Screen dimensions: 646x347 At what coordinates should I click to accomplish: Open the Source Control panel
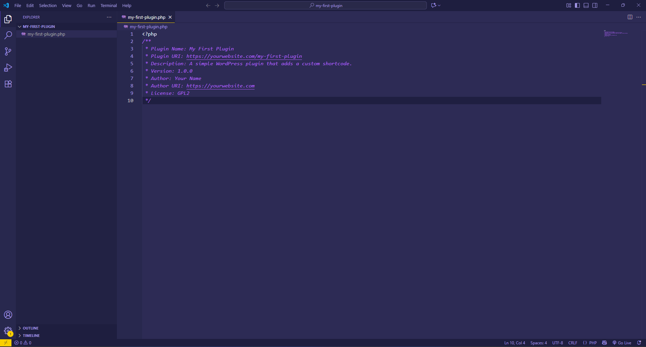pos(8,51)
